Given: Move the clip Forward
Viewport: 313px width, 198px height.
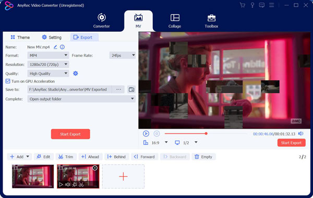Looking at the screenshot, I should click(145, 157).
